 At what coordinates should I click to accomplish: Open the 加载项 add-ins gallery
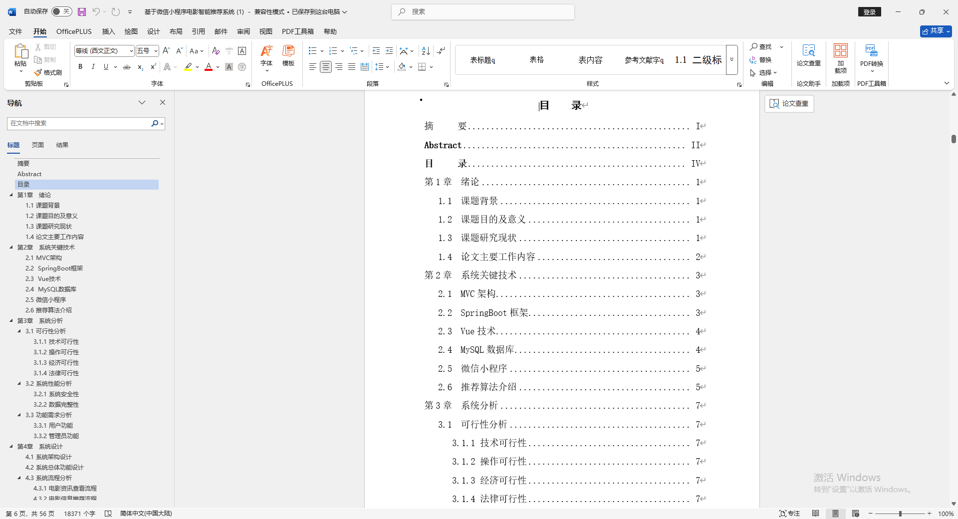pos(840,57)
